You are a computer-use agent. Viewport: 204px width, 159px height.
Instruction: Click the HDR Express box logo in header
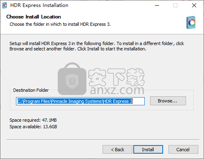191,23
